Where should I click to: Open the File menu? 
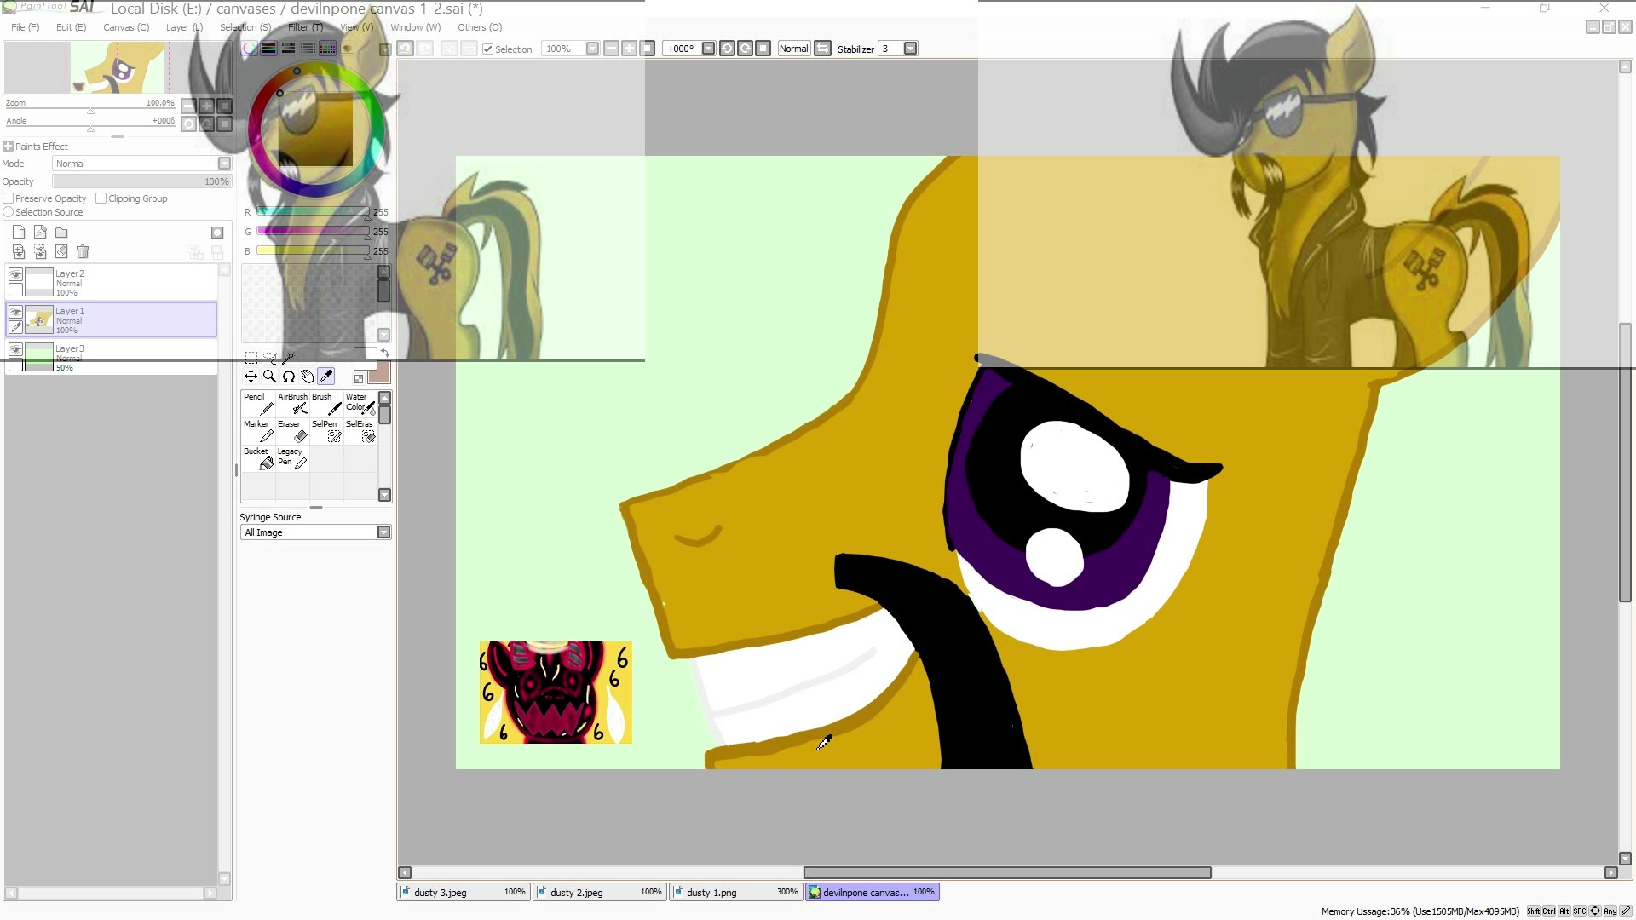coord(25,27)
